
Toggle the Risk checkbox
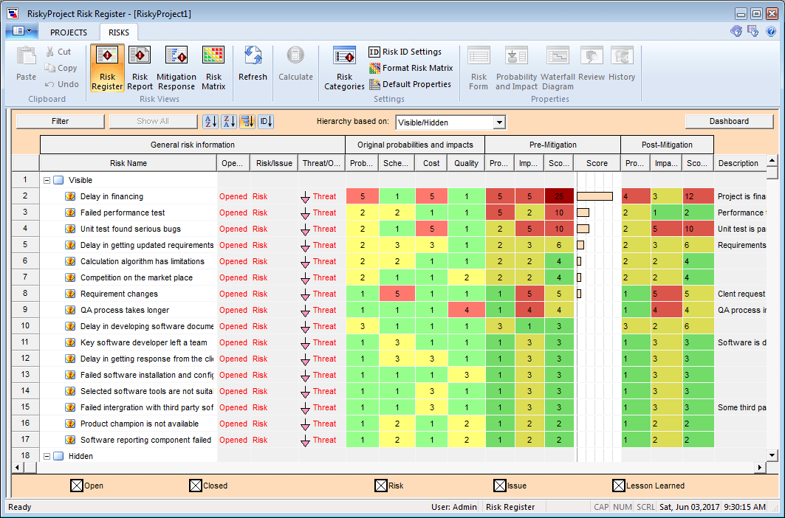click(381, 486)
